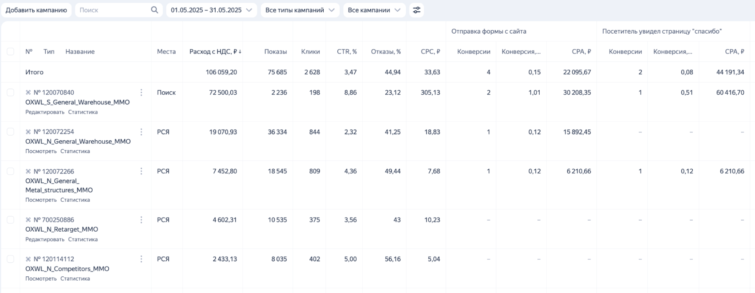Expand the 'Все кампании' filter dropdown

click(374, 10)
